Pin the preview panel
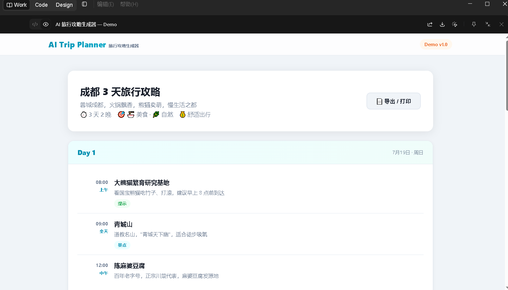508x290 pixels. pyautogui.click(x=474, y=24)
